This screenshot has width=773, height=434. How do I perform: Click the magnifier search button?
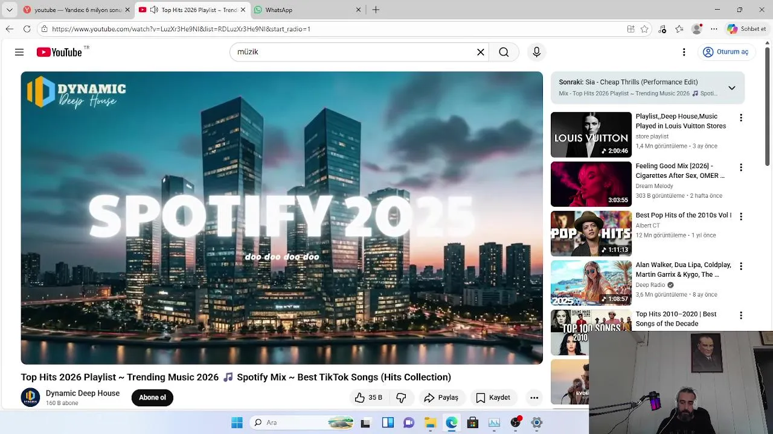pyautogui.click(x=504, y=52)
